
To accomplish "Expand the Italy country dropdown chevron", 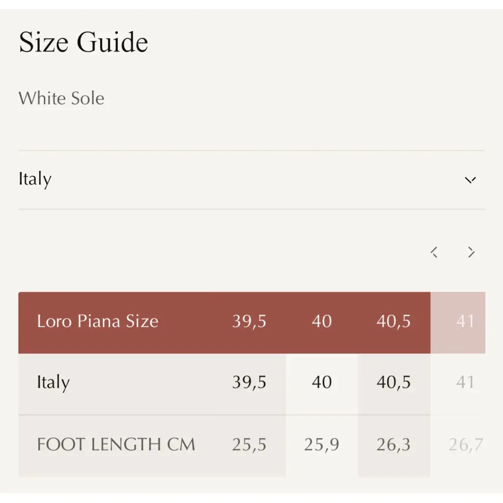I will 470,180.
